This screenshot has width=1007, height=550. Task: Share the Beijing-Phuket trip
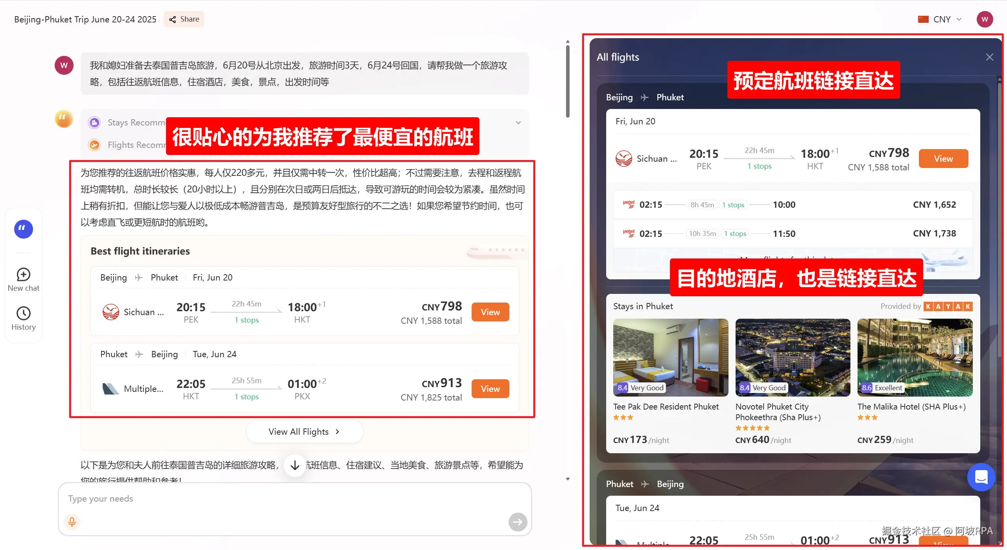184,19
